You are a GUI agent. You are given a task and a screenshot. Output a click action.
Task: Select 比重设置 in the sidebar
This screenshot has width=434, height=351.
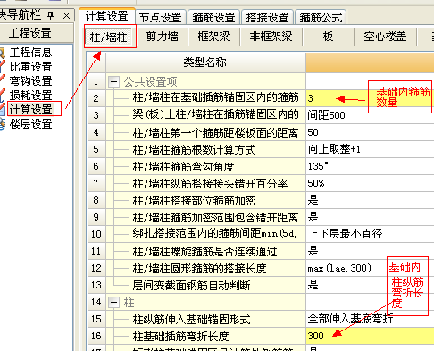pyautogui.click(x=30, y=67)
